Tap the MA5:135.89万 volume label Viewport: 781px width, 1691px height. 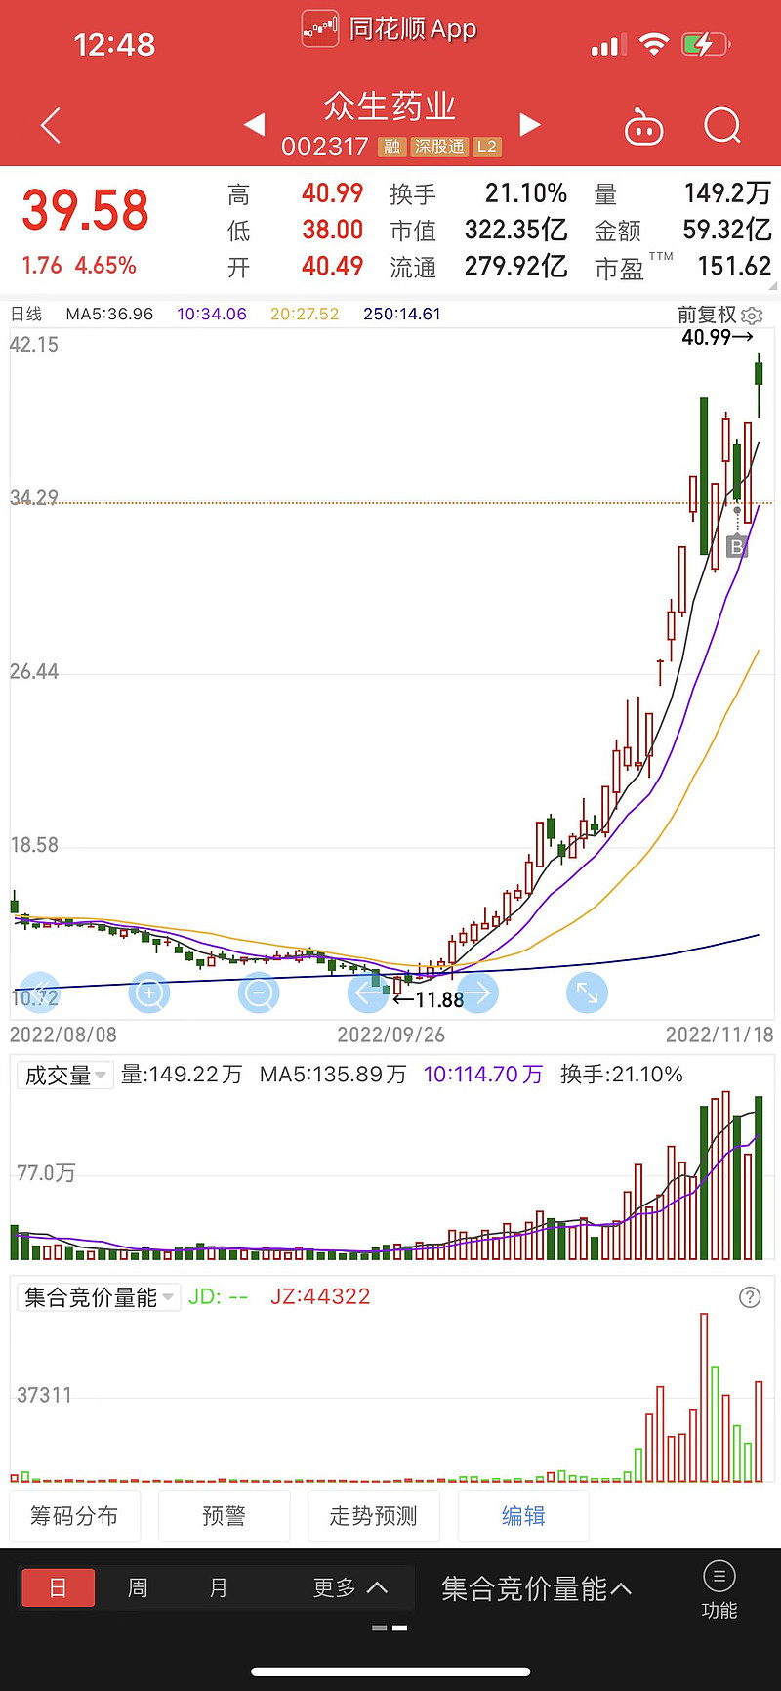(x=333, y=1075)
